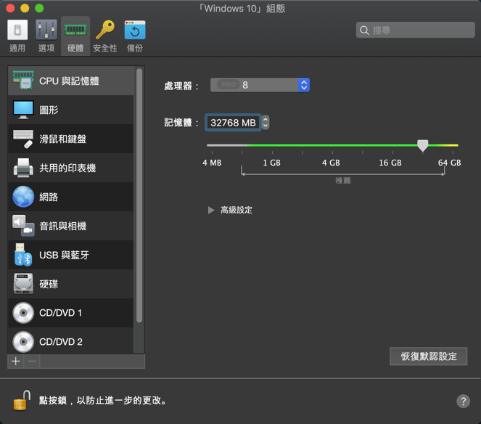Select the 網路 globe icon

click(23, 197)
